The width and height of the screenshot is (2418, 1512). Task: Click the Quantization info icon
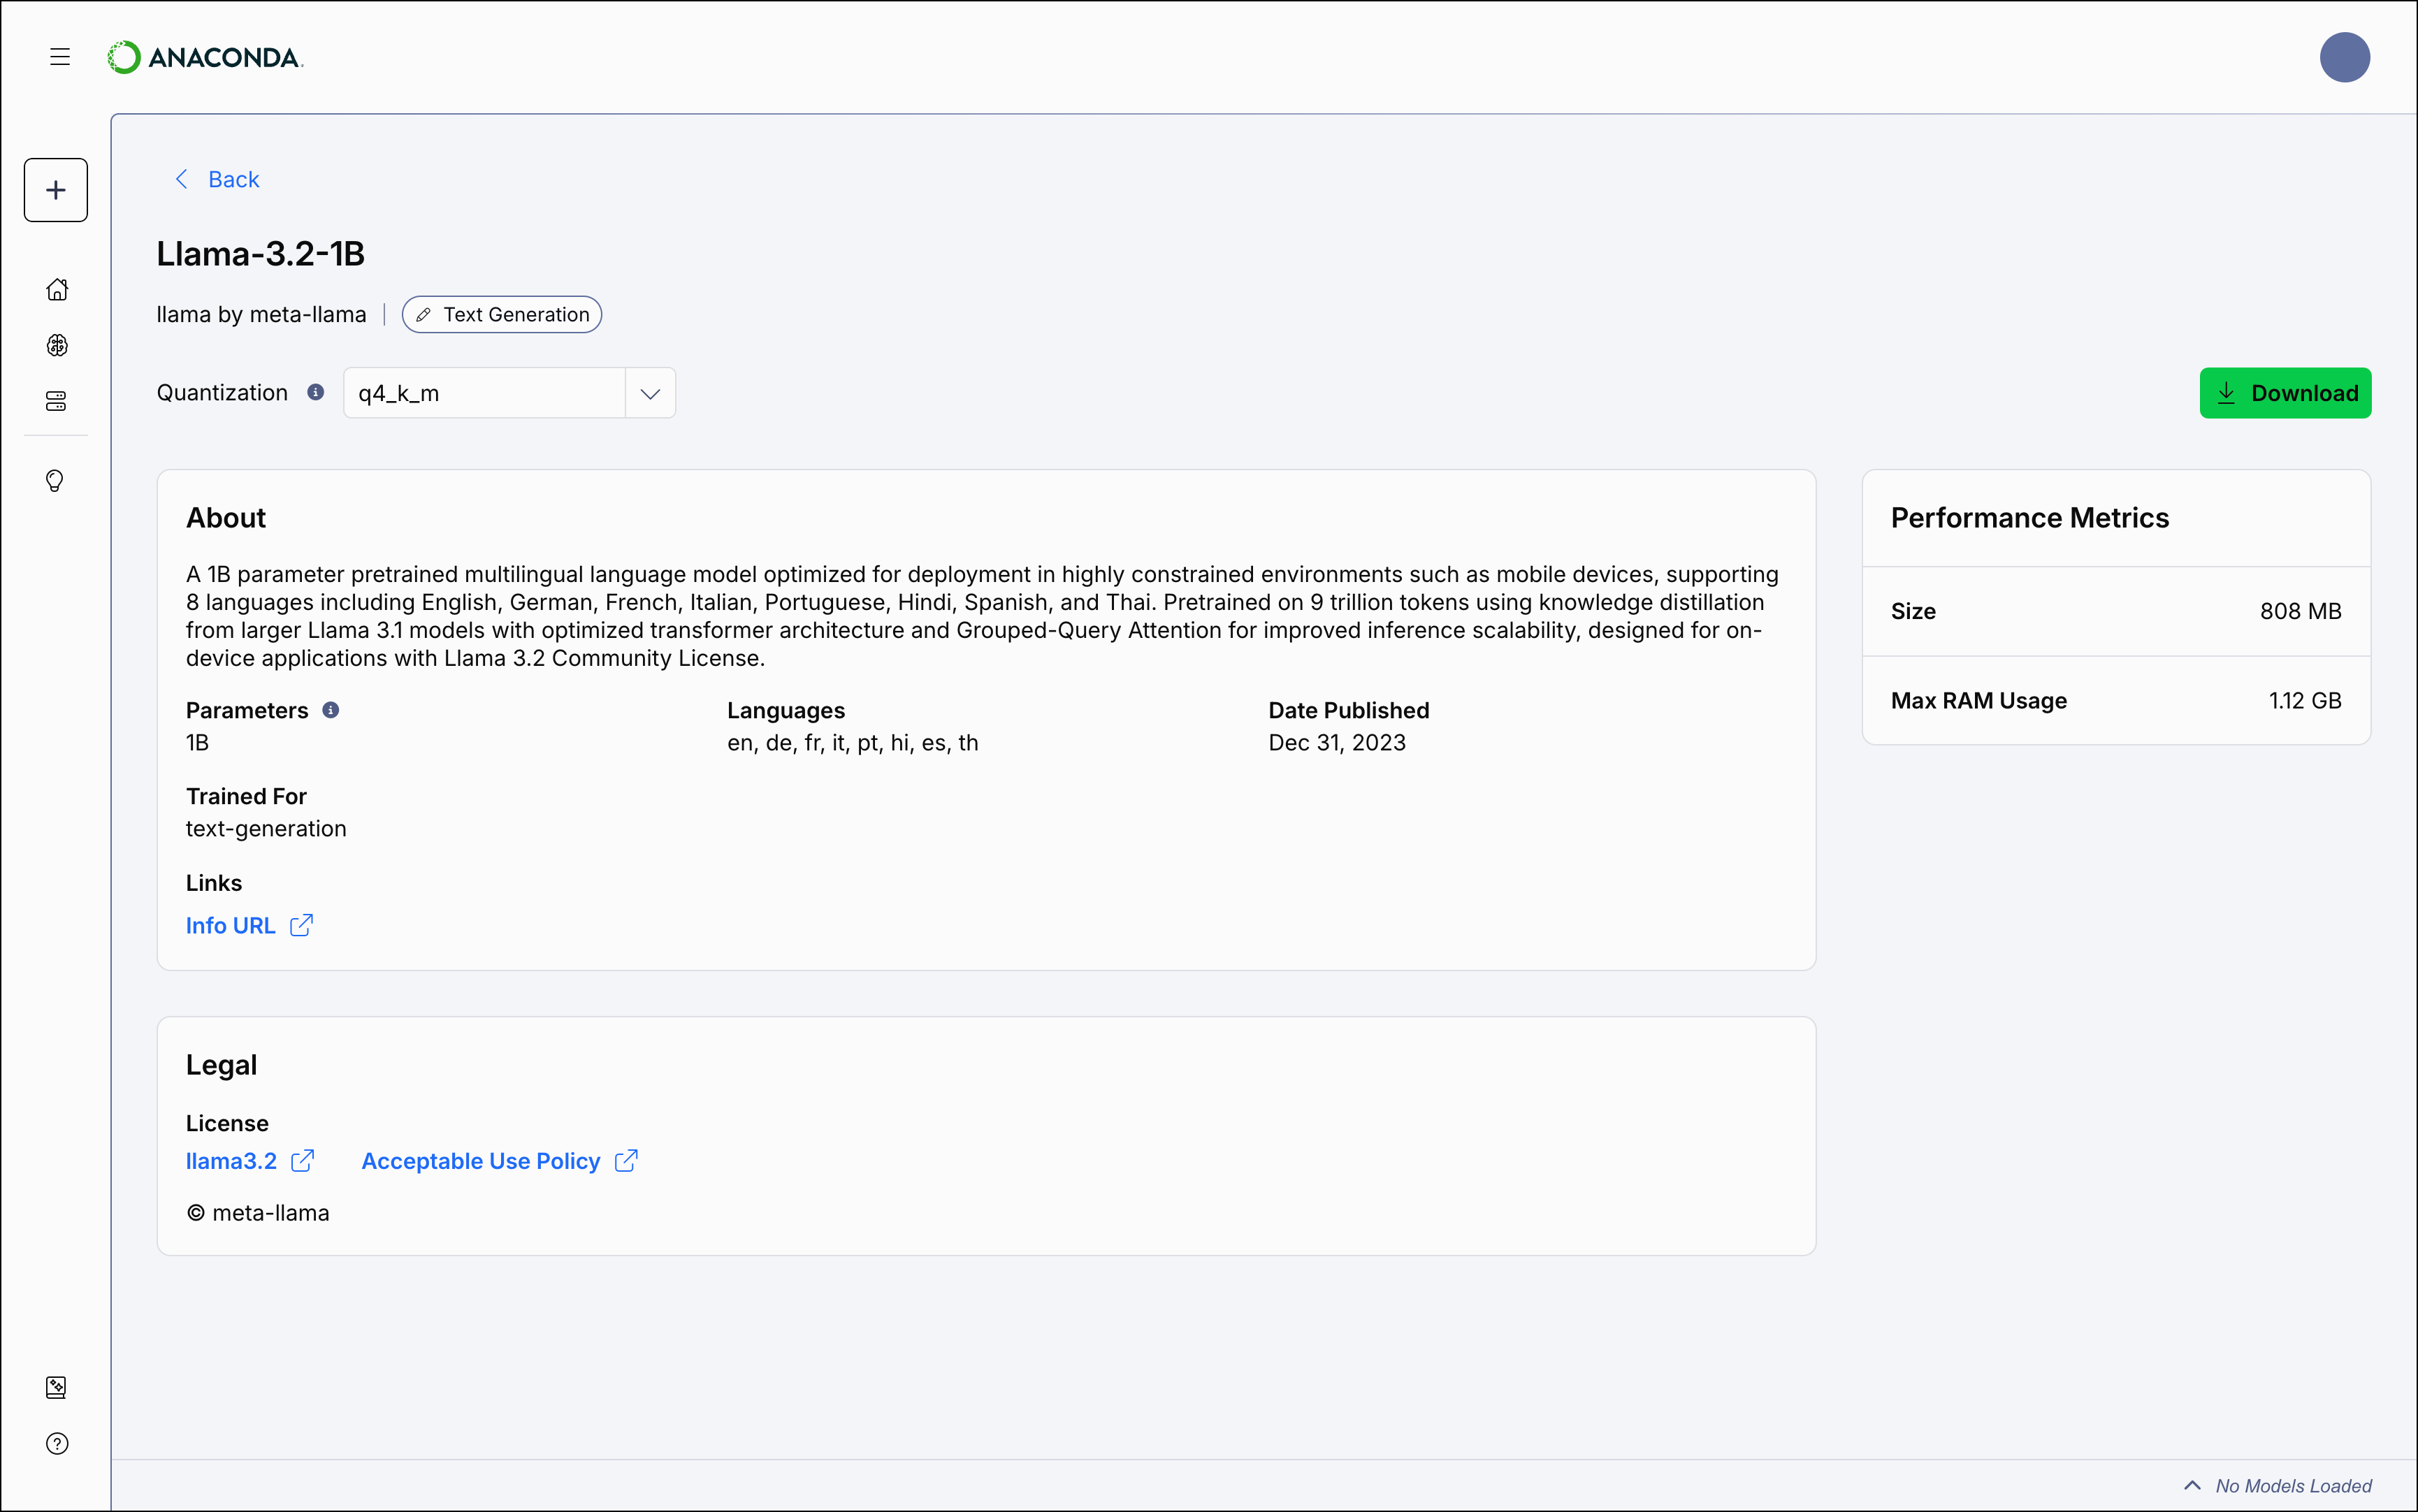pos(315,392)
